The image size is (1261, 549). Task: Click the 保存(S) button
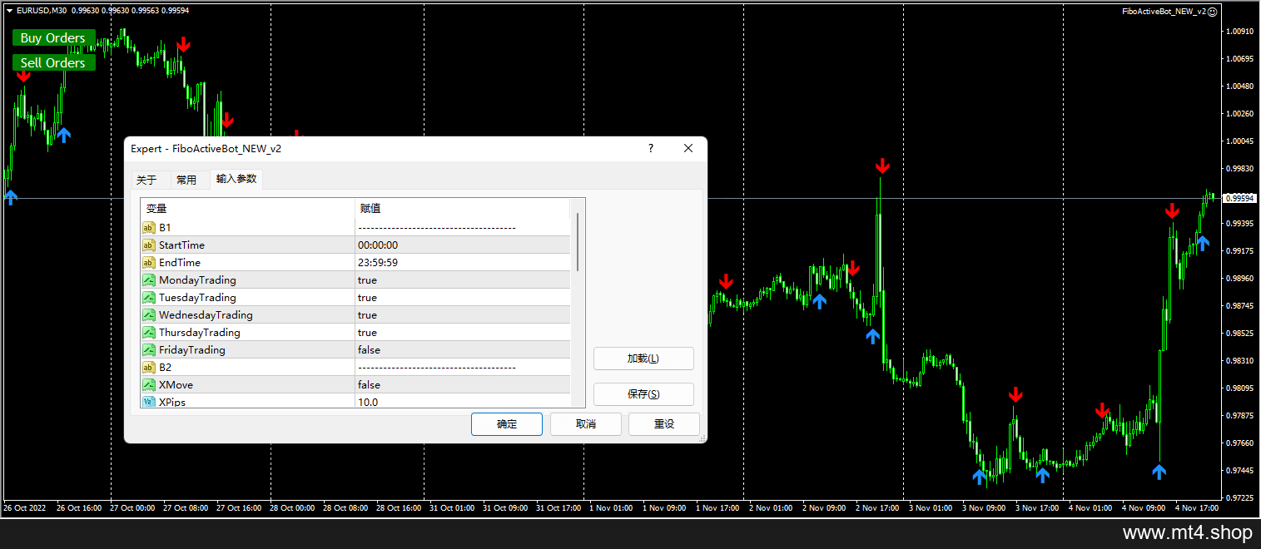(643, 394)
